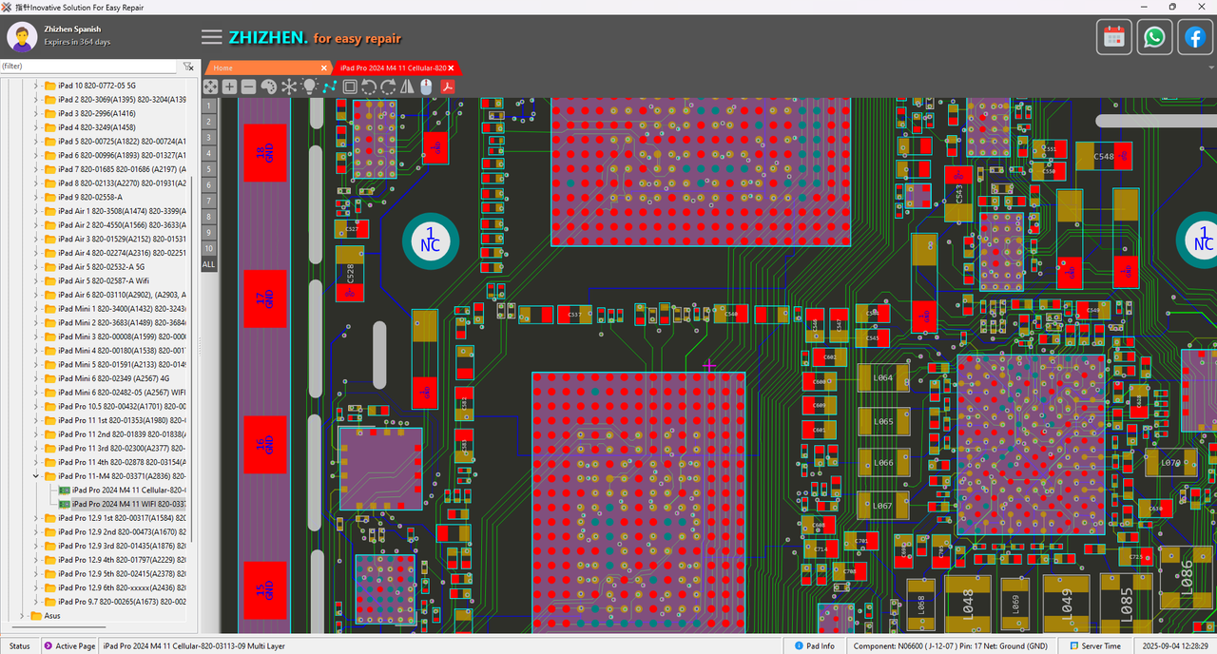Click the mirror flip board icon
The image size is (1217, 654).
pyautogui.click(x=407, y=87)
